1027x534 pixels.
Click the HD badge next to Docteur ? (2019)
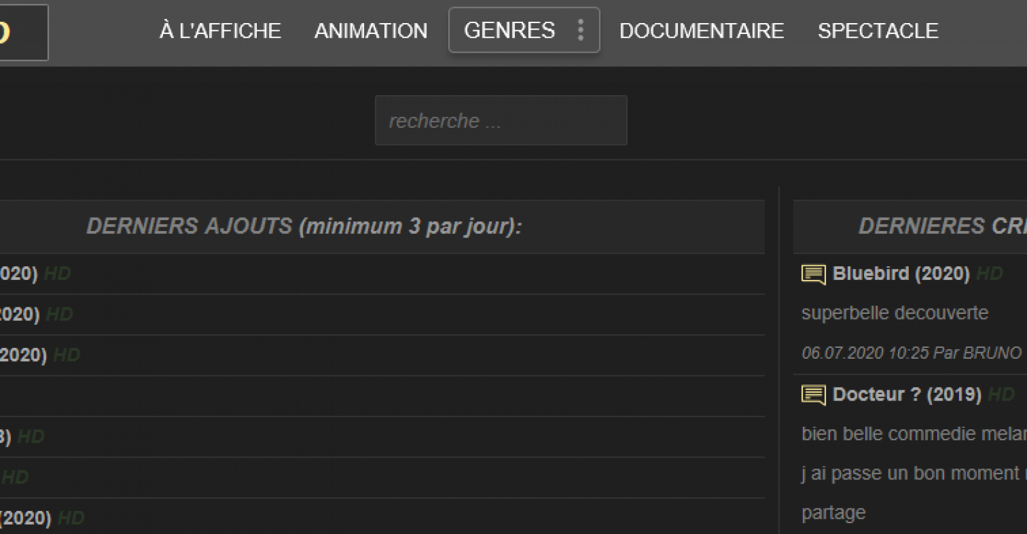click(x=1001, y=394)
